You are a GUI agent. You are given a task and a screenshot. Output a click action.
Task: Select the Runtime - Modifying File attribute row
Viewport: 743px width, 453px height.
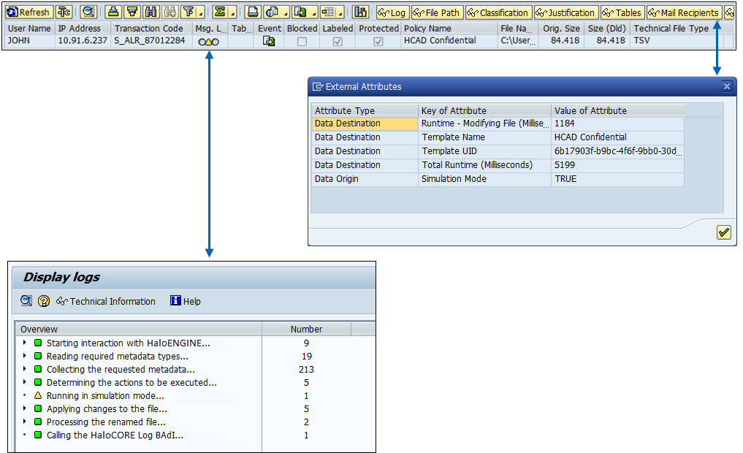[x=498, y=123]
